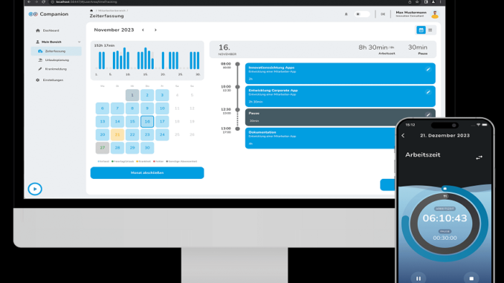
Task: Open Dashboard in sidebar
Action: (x=48, y=30)
